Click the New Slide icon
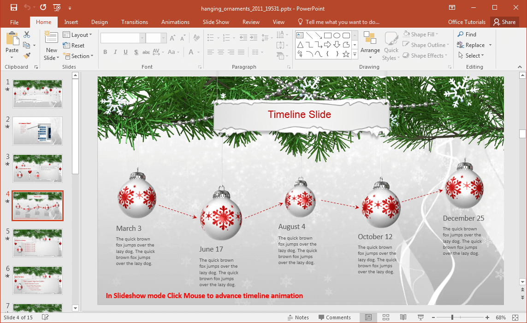This screenshot has height=323, width=527. coord(51,37)
